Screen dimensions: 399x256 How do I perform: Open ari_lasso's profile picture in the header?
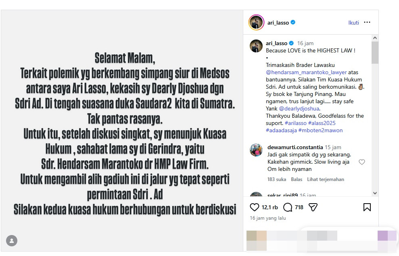click(x=256, y=22)
